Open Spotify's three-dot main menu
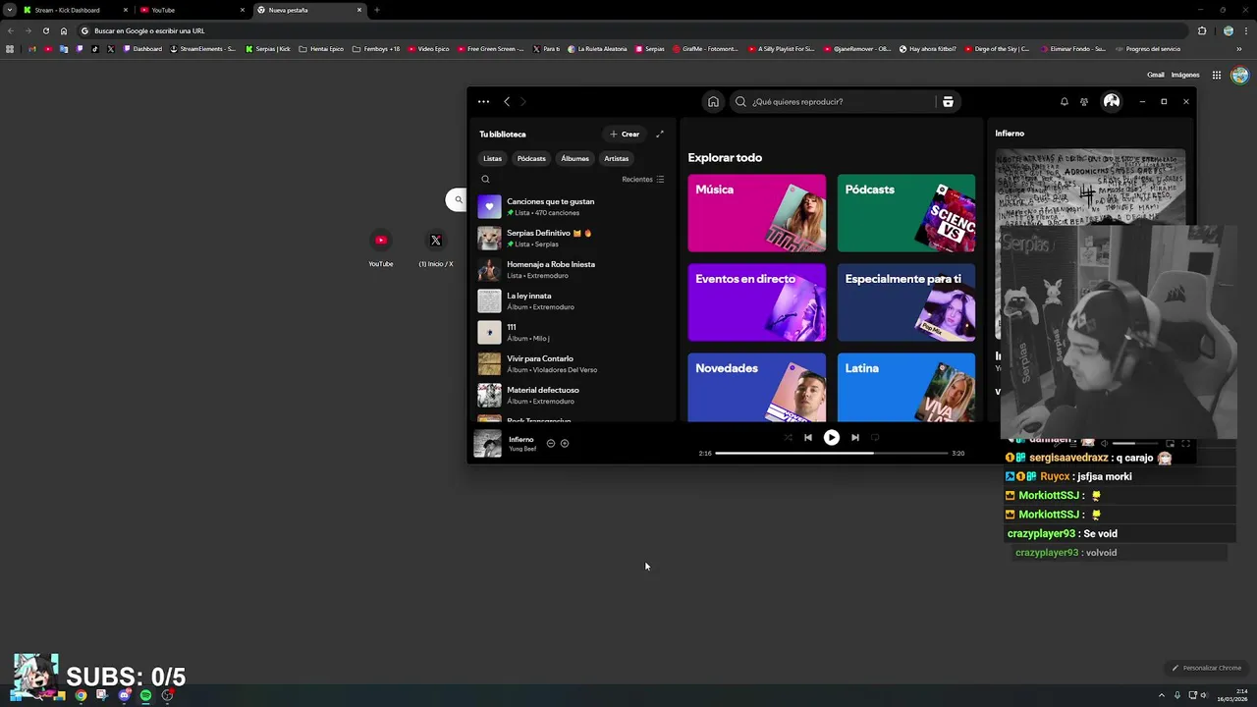The image size is (1257, 707). click(x=483, y=101)
